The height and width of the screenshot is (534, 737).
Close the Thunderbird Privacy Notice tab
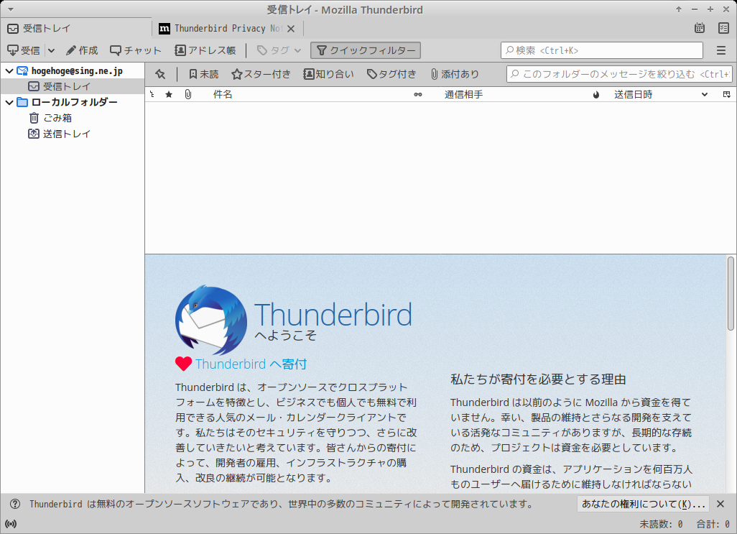pyautogui.click(x=291, y=29)
